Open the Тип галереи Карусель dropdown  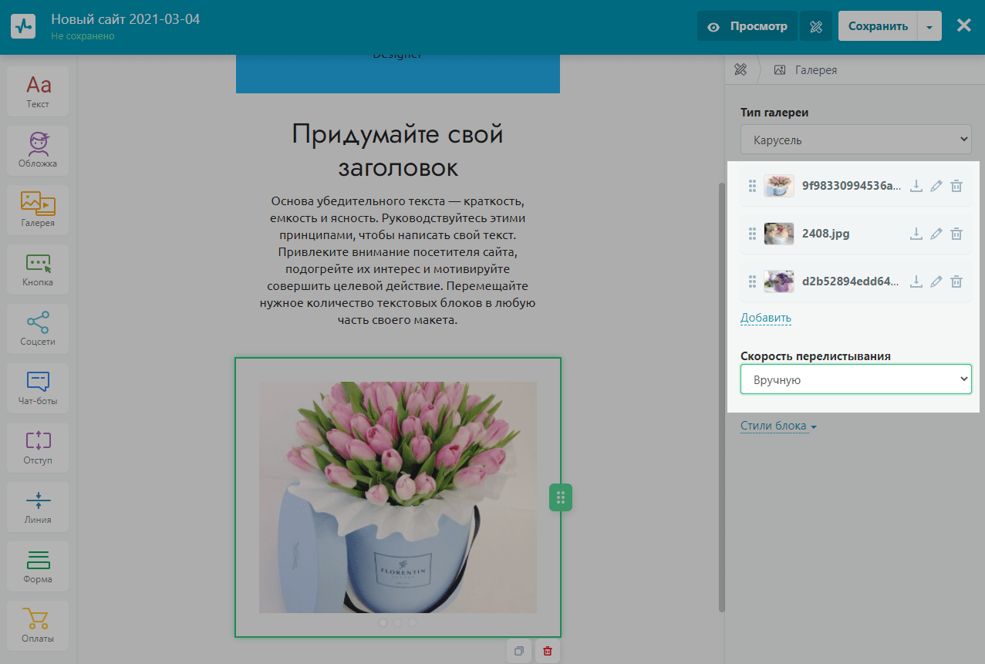coord(855,140)
